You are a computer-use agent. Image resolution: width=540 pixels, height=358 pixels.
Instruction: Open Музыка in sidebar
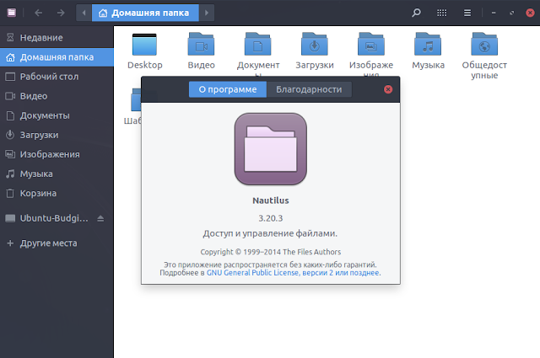57,174
